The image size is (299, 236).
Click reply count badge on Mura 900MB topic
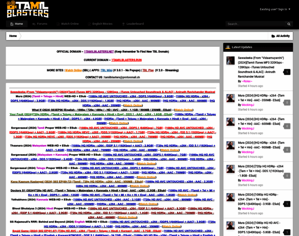coord(287,149)
